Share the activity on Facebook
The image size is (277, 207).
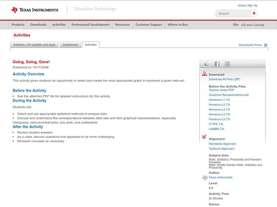point(217,64)
